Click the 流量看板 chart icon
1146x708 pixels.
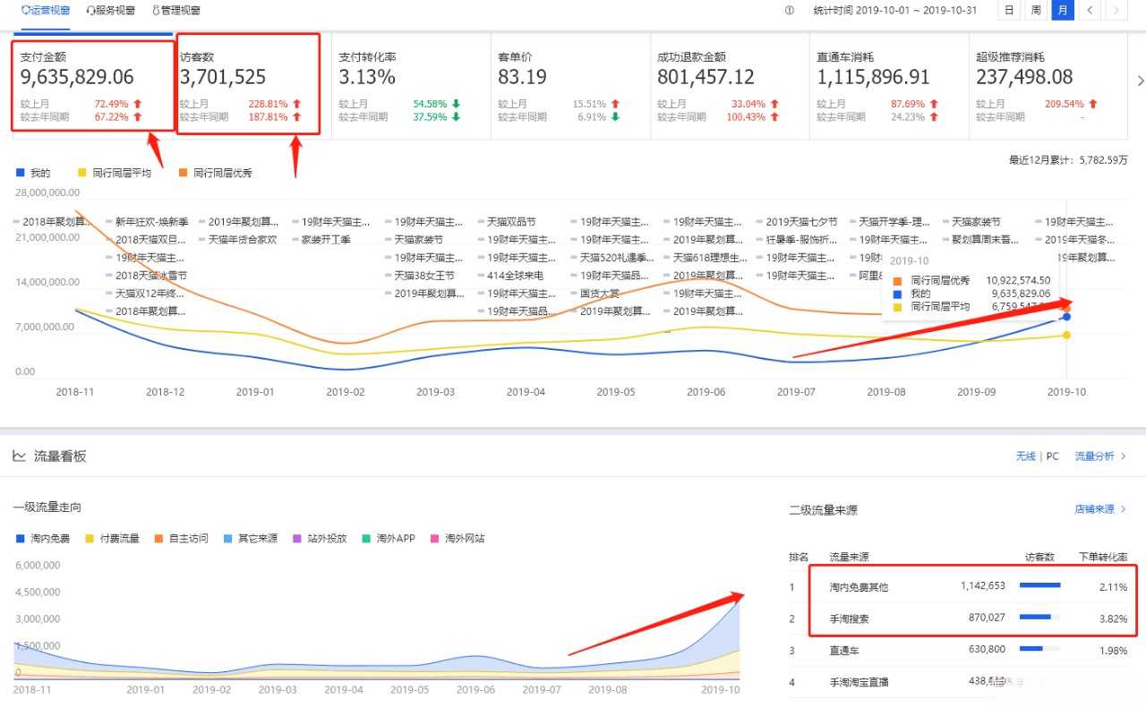tap(19, 456)
